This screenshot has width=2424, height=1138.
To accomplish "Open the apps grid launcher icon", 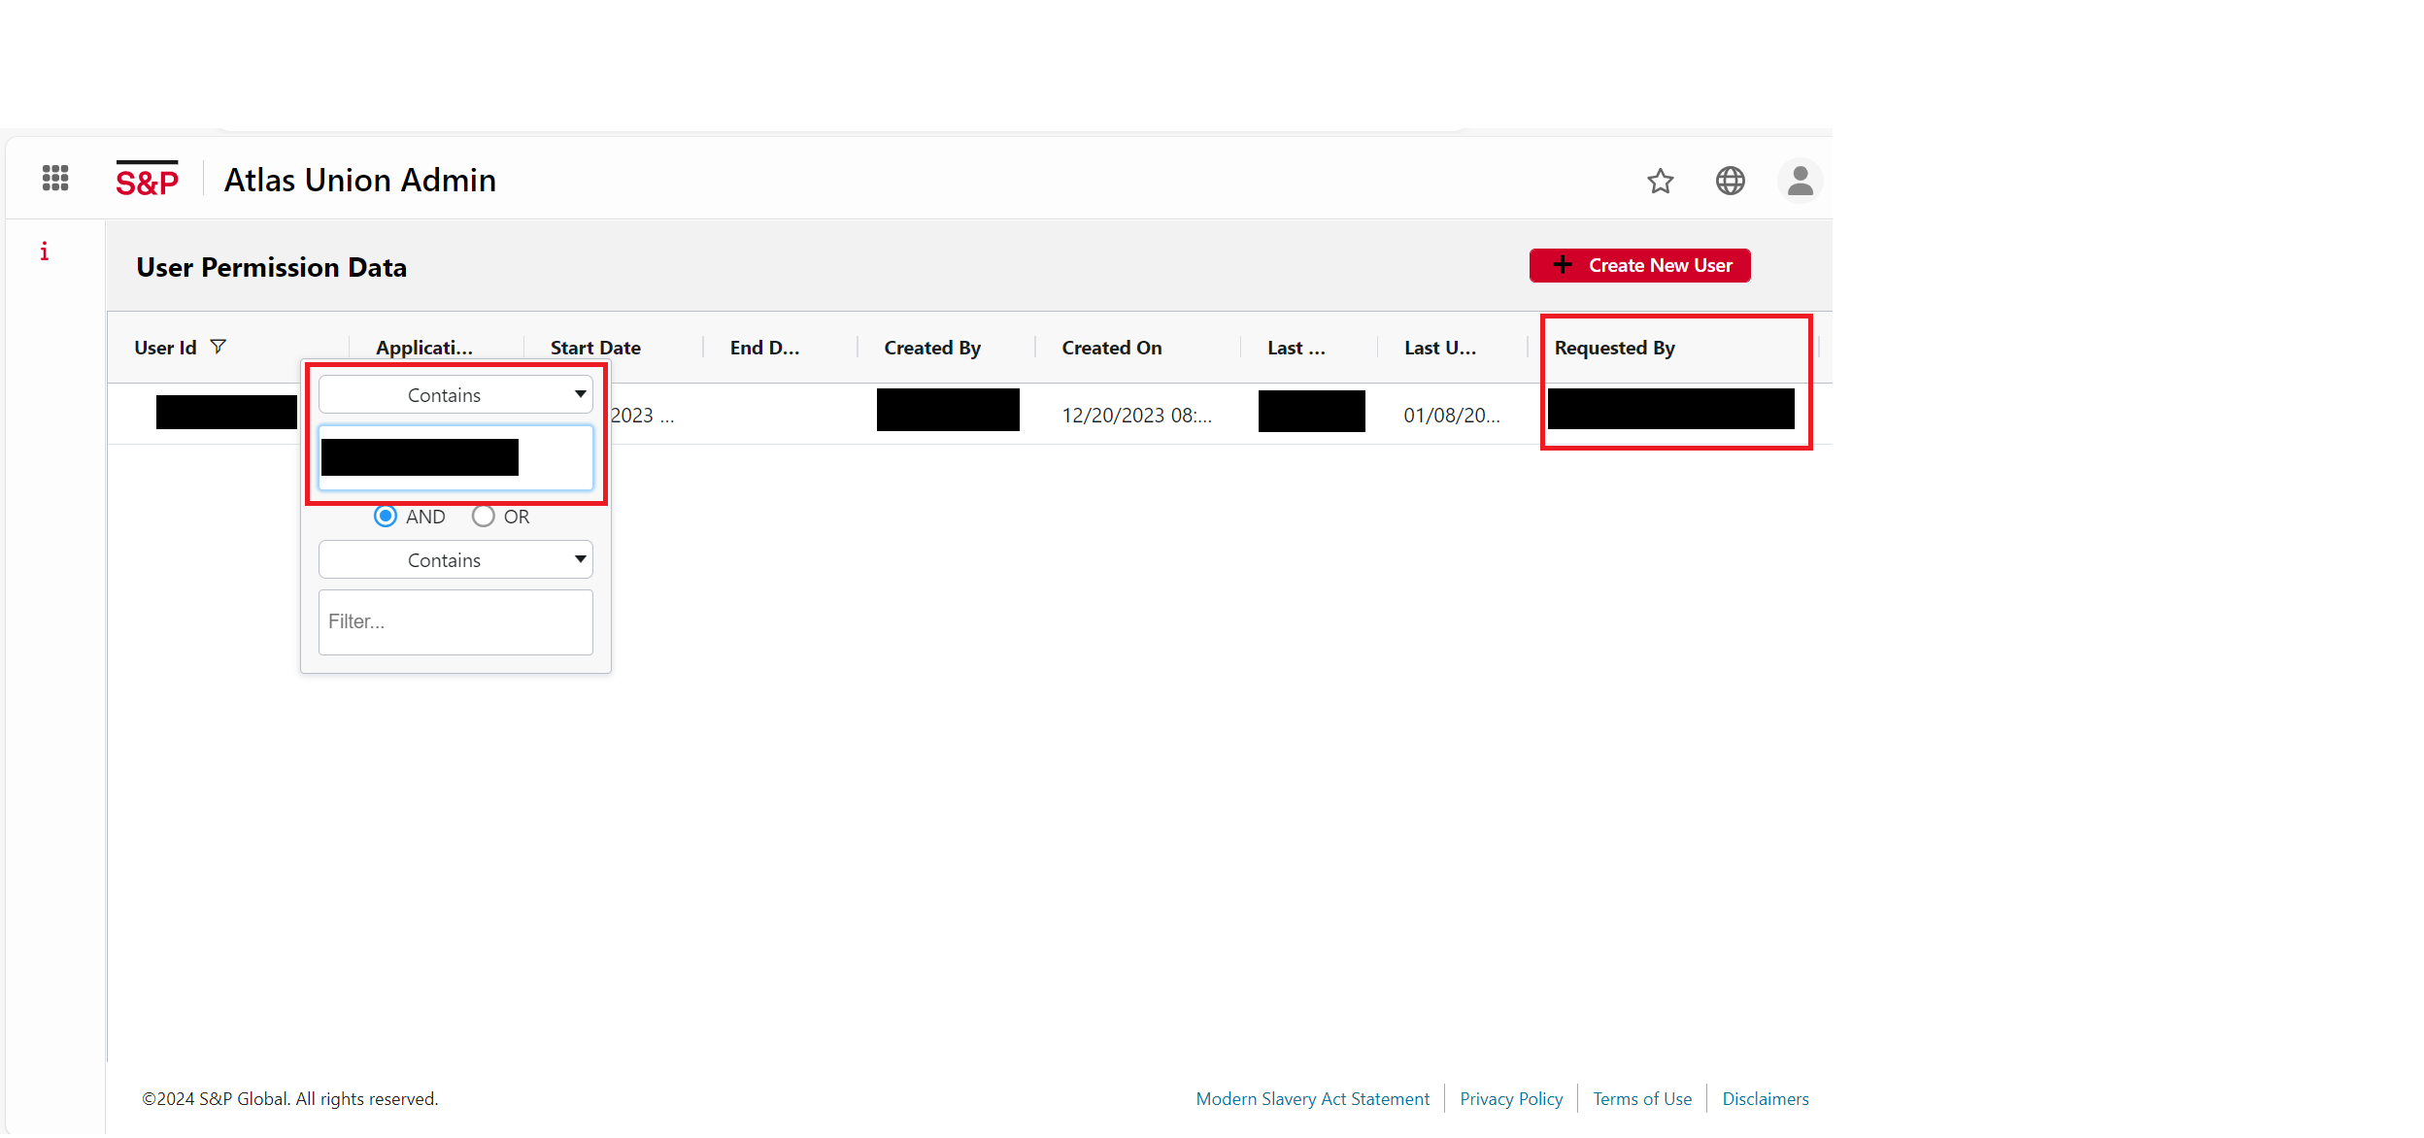I will [x=55, y=179].
